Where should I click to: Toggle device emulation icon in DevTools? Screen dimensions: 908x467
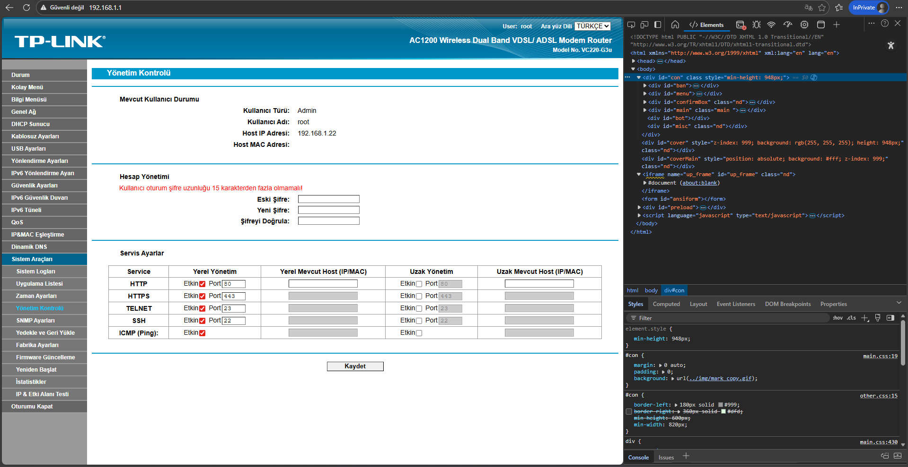(644, 25)
